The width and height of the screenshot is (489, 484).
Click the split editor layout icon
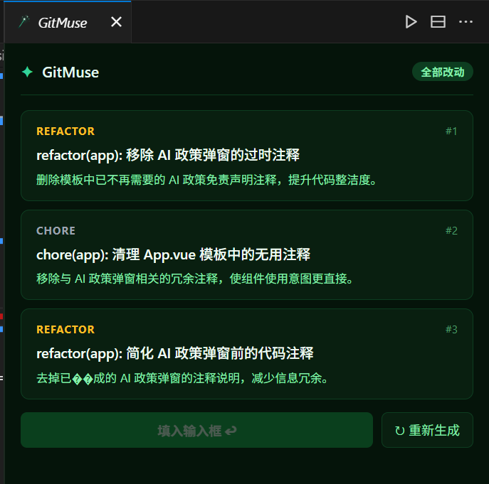(x=438, y=22)
